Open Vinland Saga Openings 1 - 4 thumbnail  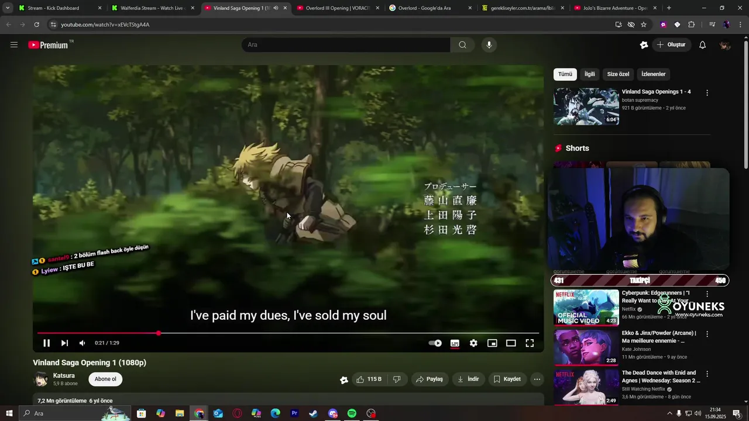point(586,106)
